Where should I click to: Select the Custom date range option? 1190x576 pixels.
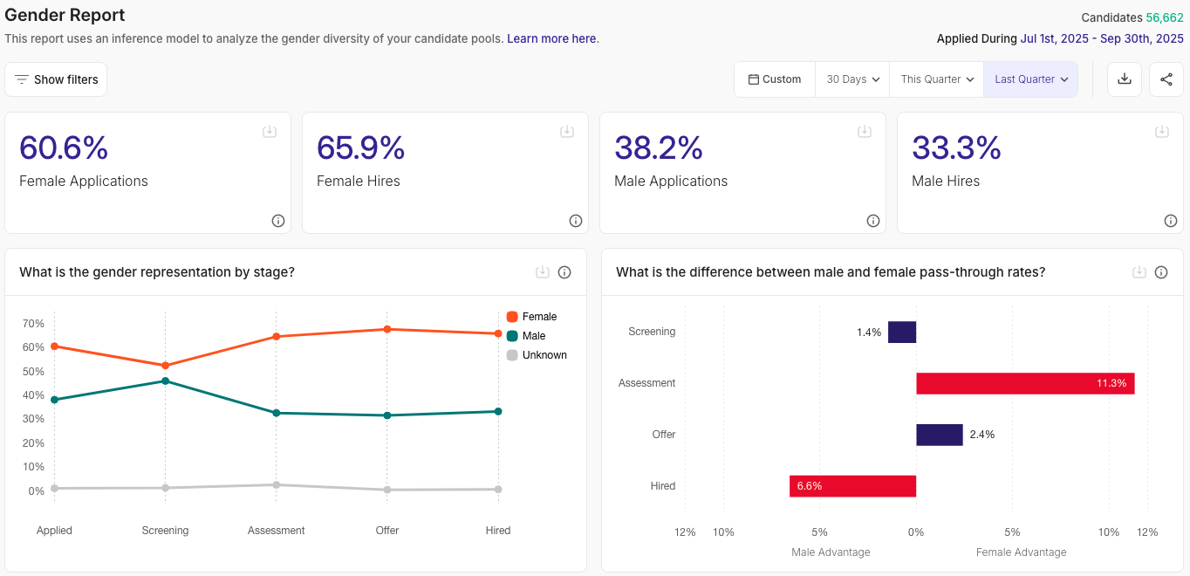[x=775, y=79]
